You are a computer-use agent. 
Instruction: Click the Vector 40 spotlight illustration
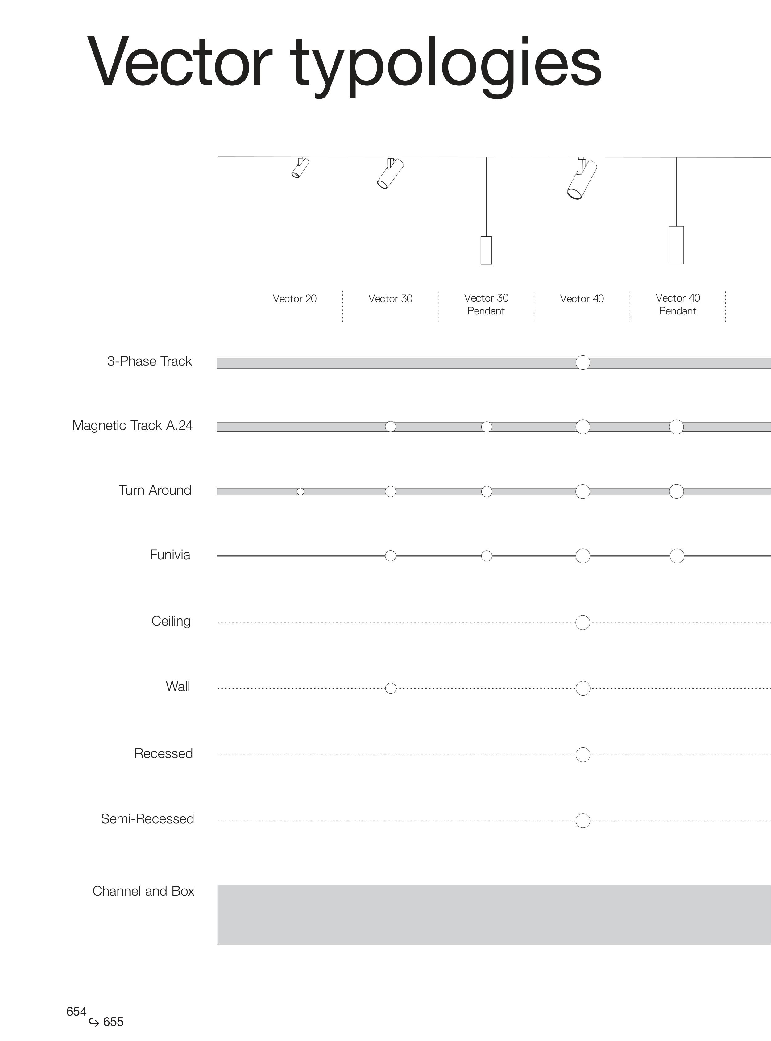582,179
